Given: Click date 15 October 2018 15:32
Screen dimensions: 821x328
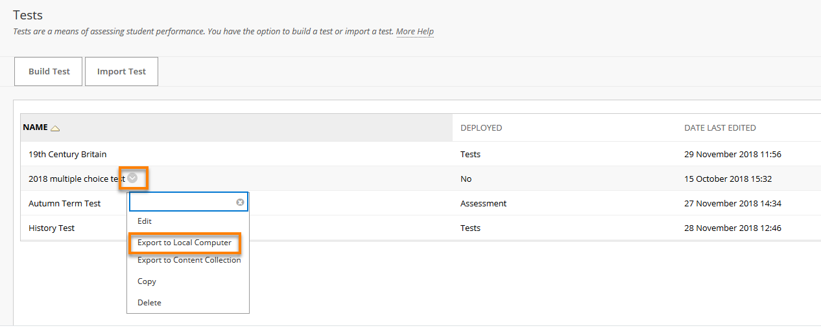Looking at the screenshot, I should pyautogui.click(x=728, y=179).
